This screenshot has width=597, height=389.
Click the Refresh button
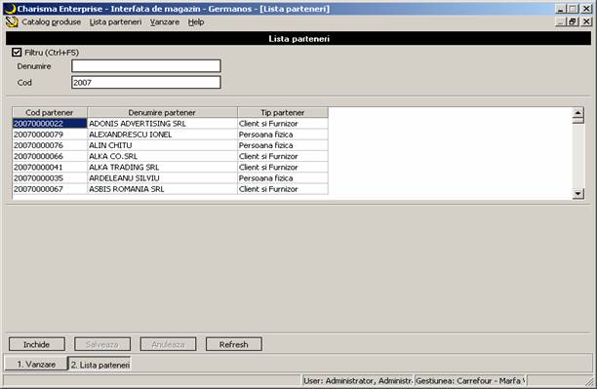[x=234, y=344]
